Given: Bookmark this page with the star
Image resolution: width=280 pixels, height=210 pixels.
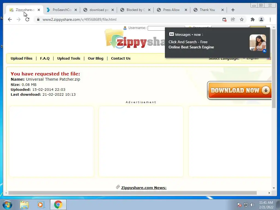Looking at the screenshot, I should [x=242, y=19].
